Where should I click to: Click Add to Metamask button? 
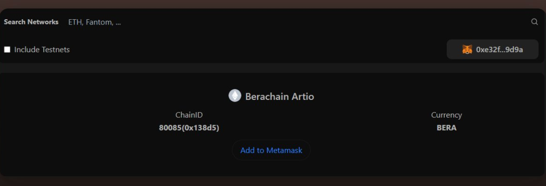pos(271,150)
